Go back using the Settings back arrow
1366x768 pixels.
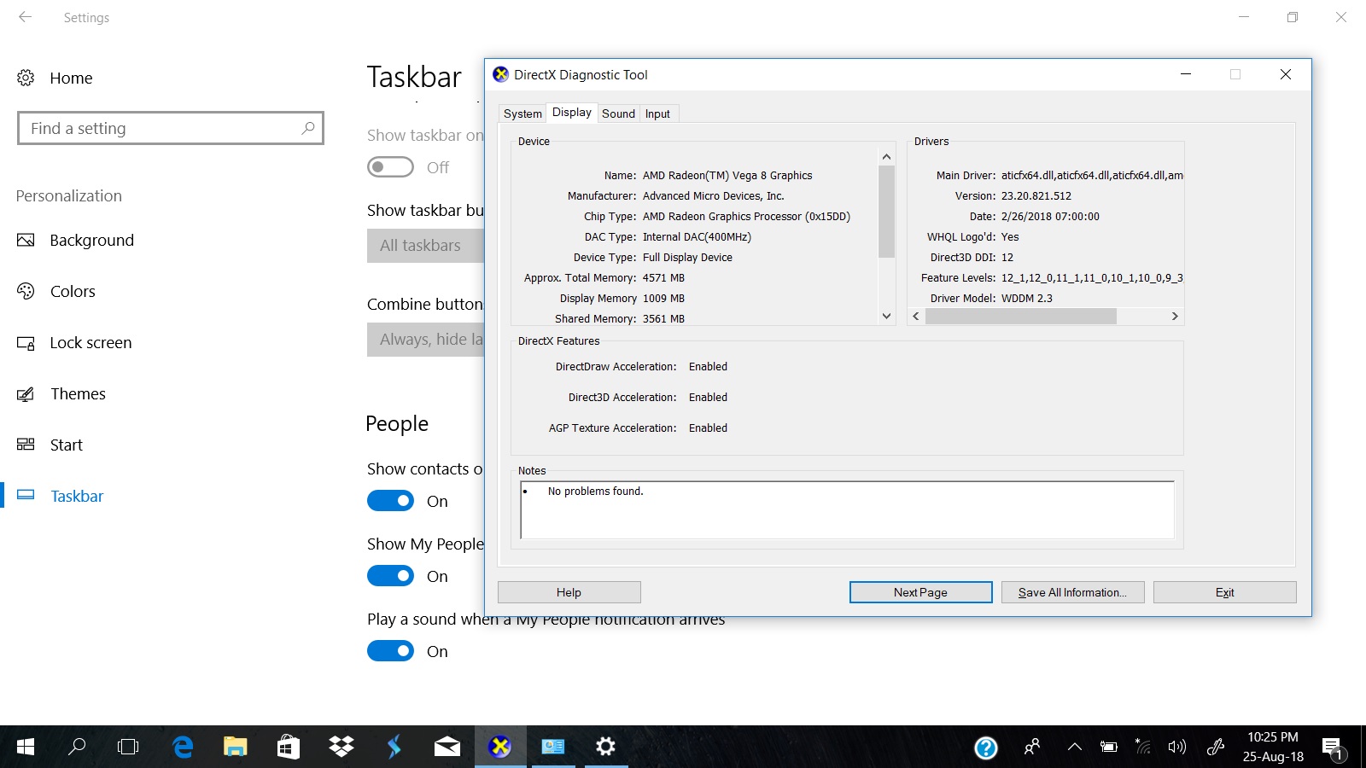point(25,17)
